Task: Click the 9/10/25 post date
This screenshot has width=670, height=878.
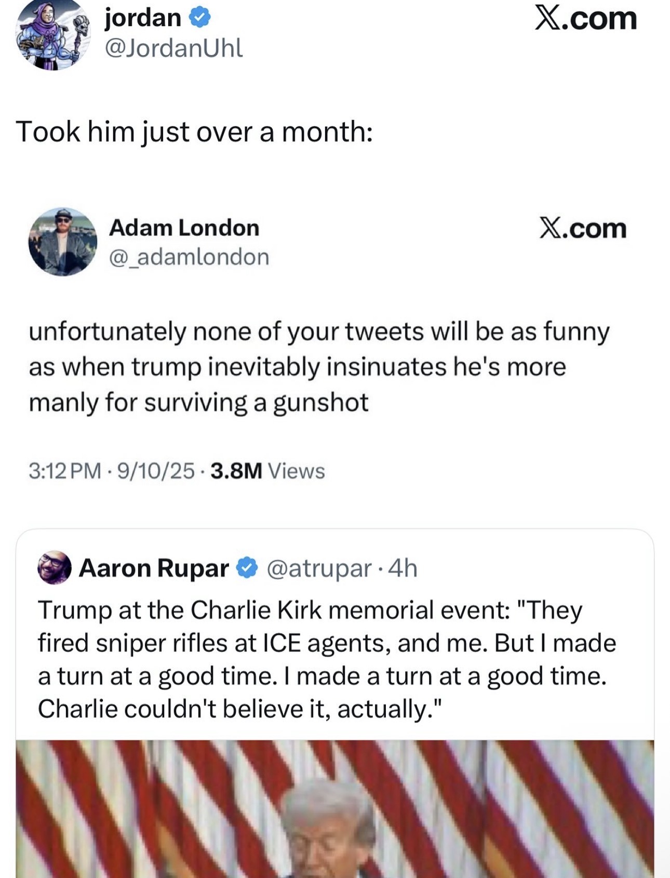Action: pos(156,471)
